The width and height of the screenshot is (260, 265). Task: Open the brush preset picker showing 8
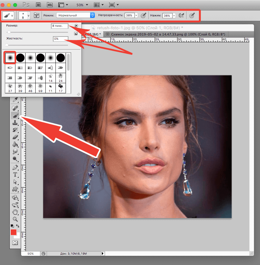(24, 15)
